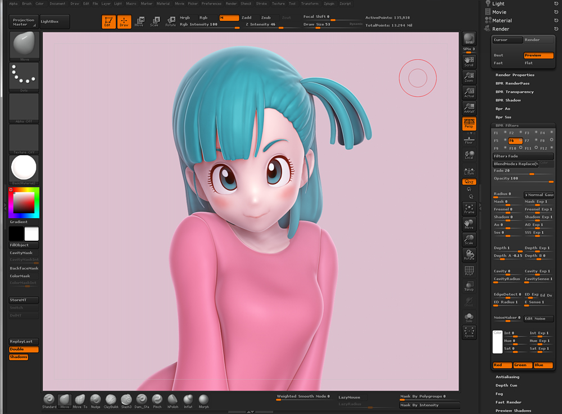Click ReplayLast button

pyautogui.click(x=24, y=341)
